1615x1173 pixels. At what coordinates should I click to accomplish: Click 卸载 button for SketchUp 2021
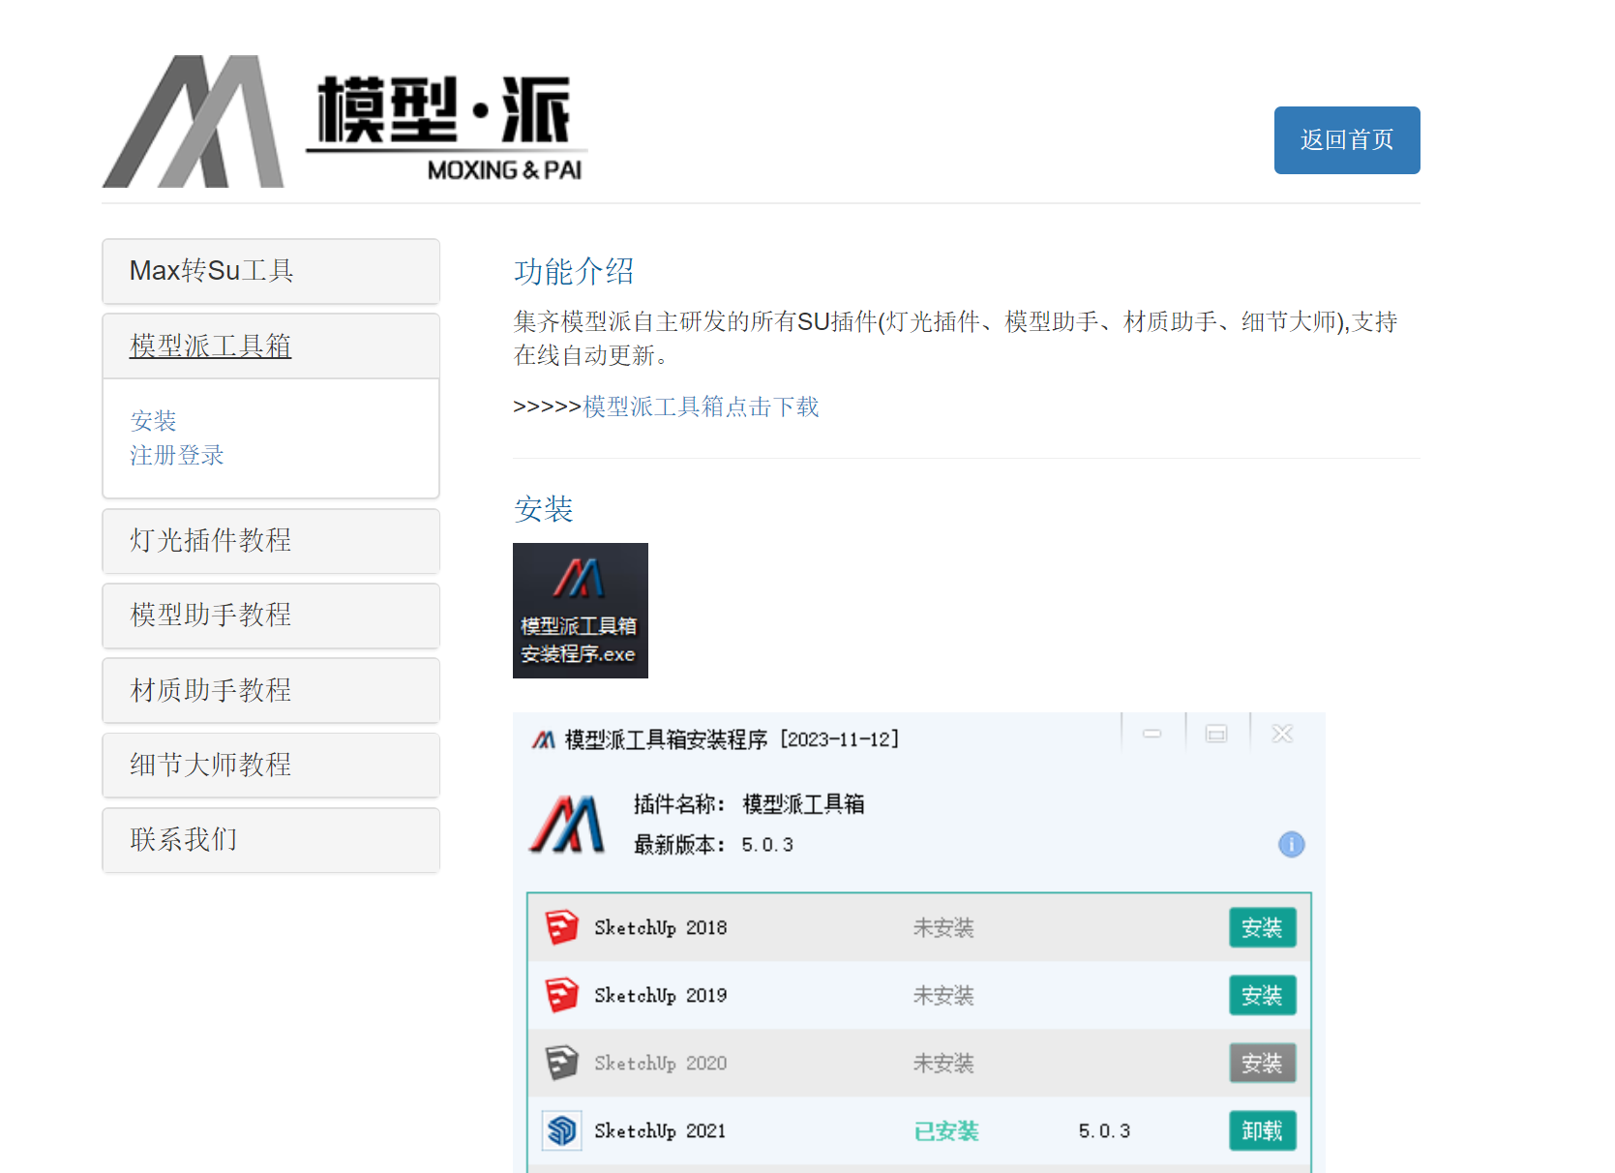(1262, 1130)
